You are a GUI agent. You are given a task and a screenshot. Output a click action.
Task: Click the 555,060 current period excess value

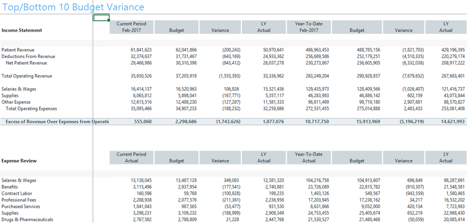142,121
